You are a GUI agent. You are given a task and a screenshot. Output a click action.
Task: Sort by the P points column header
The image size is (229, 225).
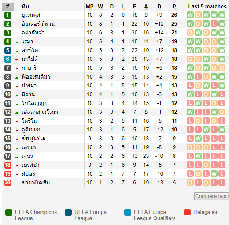pyautogui.click(x=174, y=7)
